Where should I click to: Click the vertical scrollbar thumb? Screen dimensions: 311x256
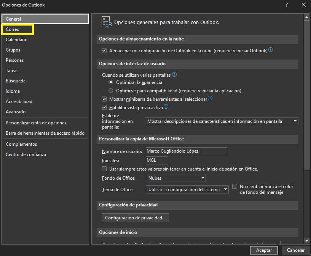[x=307, y=95]
